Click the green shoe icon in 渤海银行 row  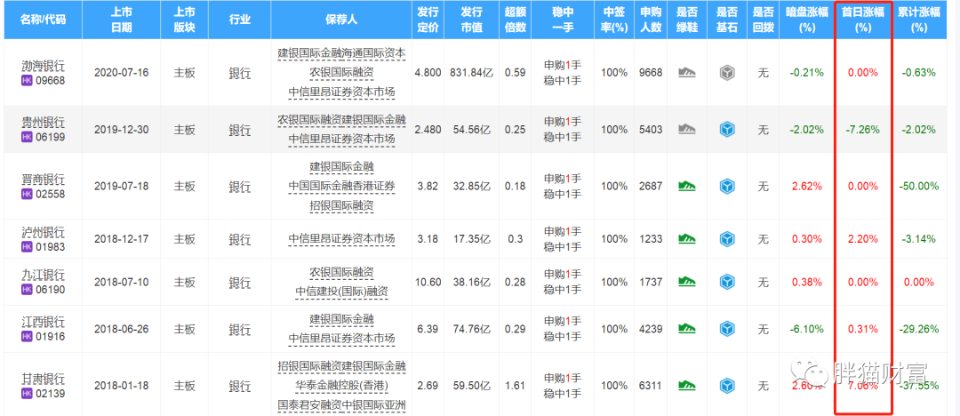pyautogui.click(x=687, y=73)
